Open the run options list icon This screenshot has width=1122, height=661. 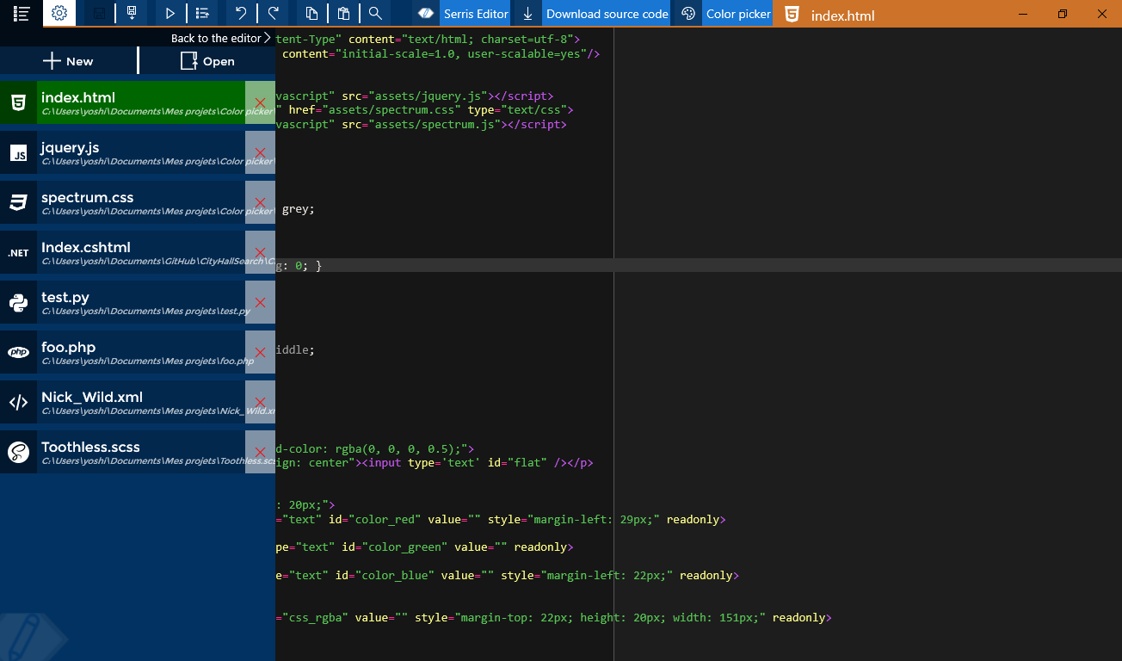[202, 13]
